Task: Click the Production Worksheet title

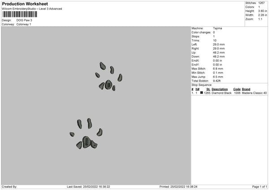Action: pos(25,4)
